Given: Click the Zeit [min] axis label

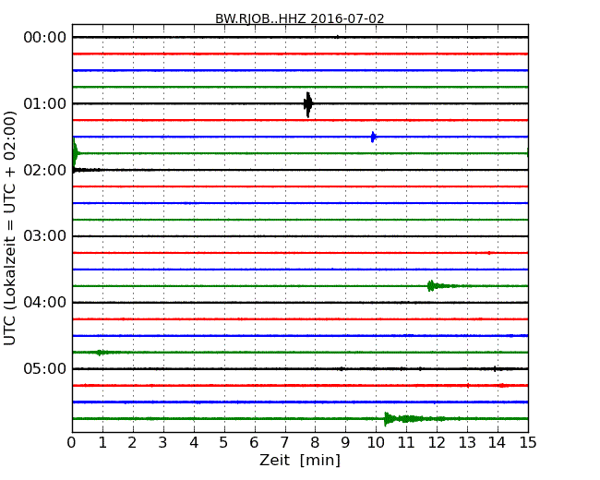Looking at the screenshot, I should pyautogui.click(x=300, y=460).
